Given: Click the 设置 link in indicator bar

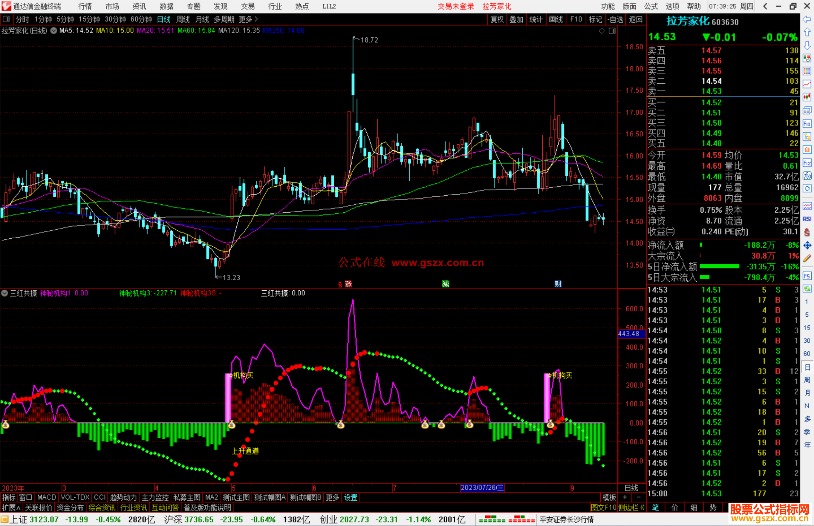Looking at the screenshot, I should coord(350,497).
